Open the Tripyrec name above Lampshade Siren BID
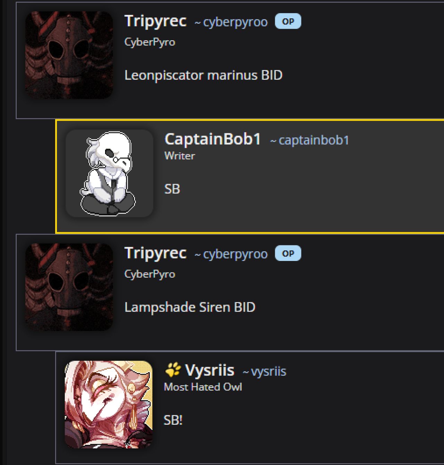 point(155,253)
